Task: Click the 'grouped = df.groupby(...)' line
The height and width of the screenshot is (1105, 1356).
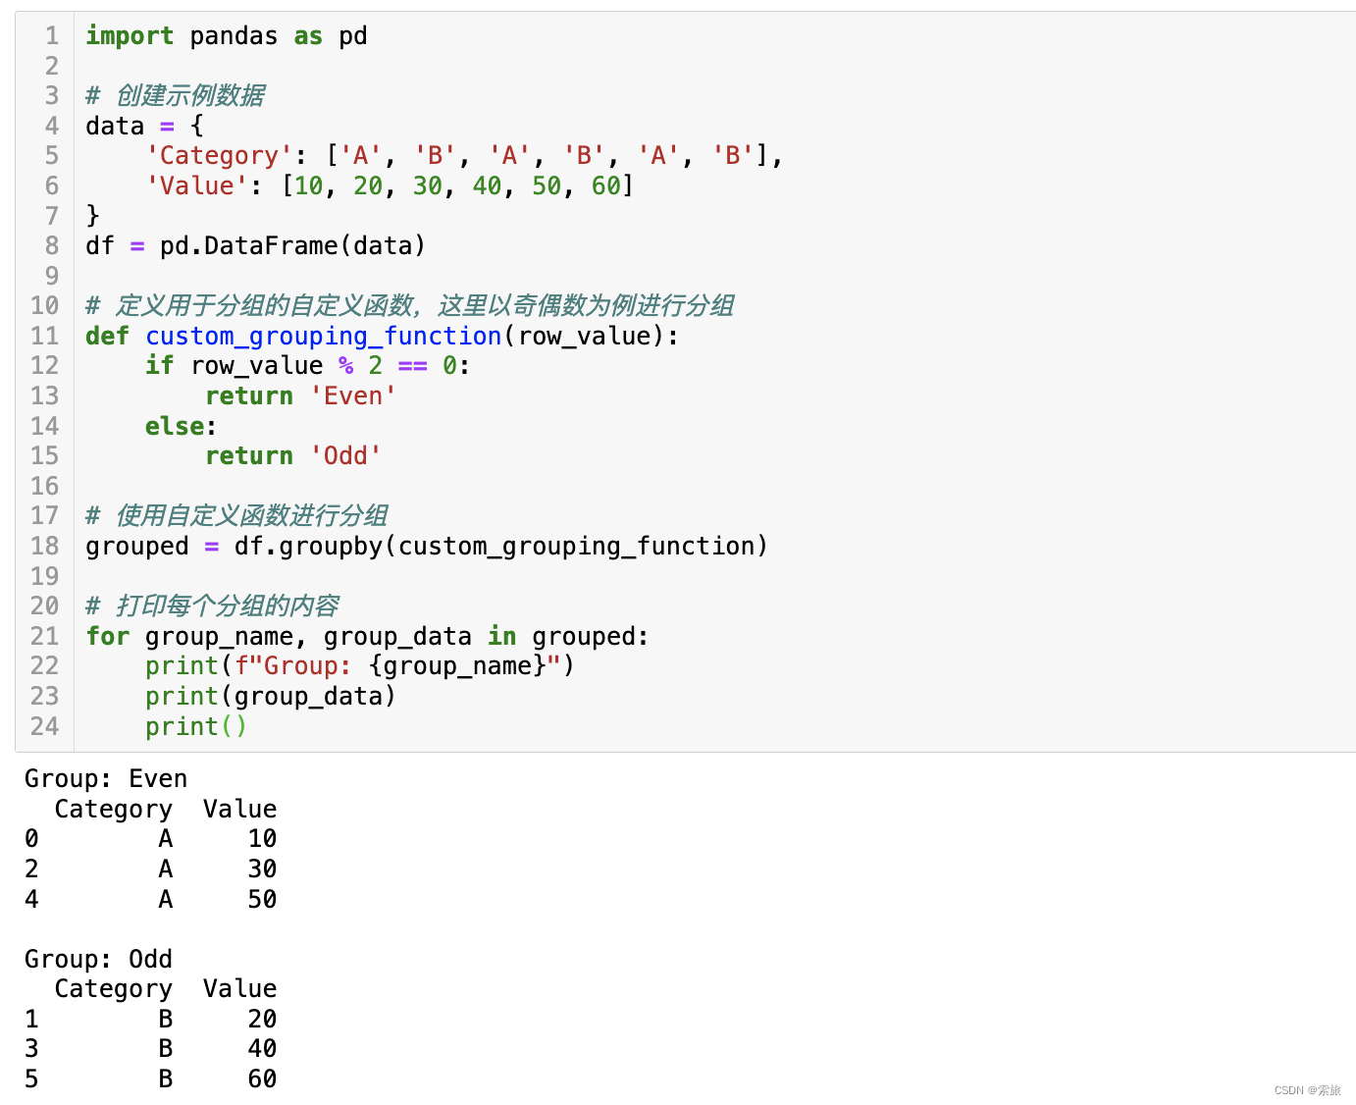Action: pos(427,547)
